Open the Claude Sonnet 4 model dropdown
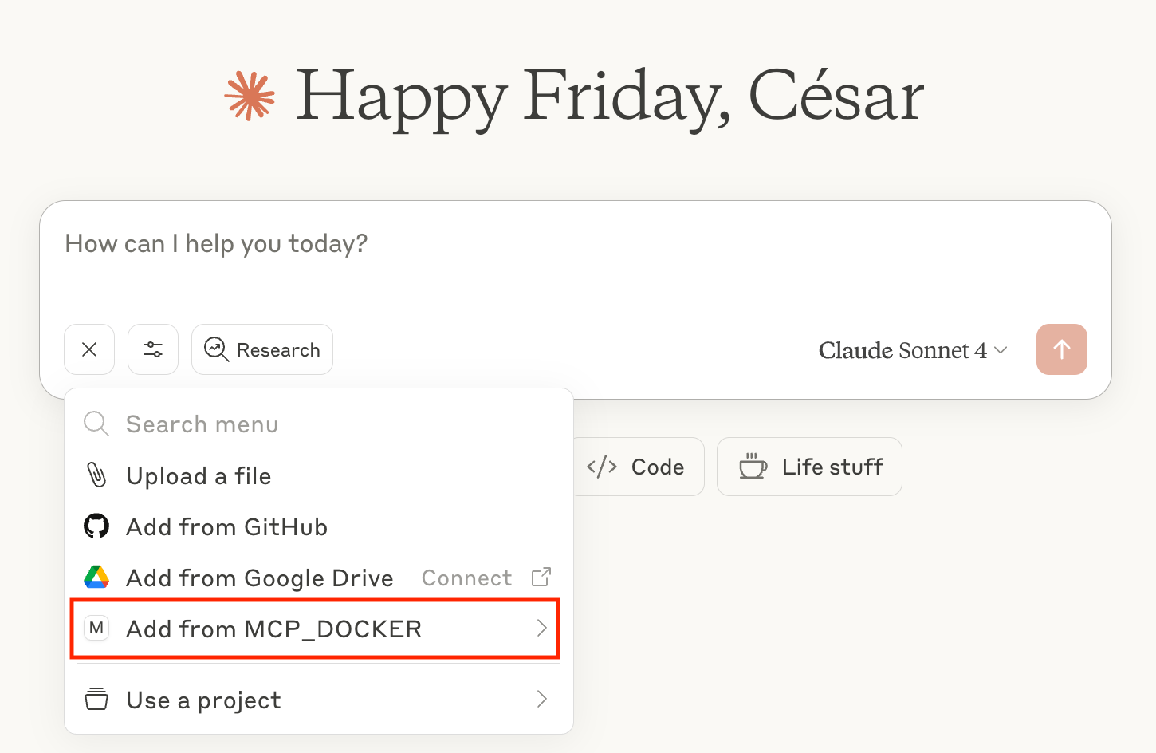 coord(913,350)
